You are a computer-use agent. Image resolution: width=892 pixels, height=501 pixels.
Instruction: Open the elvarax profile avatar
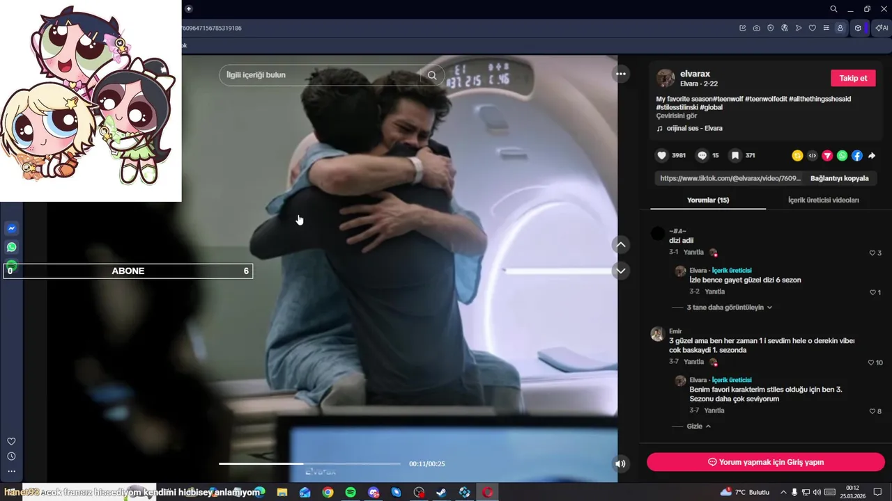[x=666, y=78]
